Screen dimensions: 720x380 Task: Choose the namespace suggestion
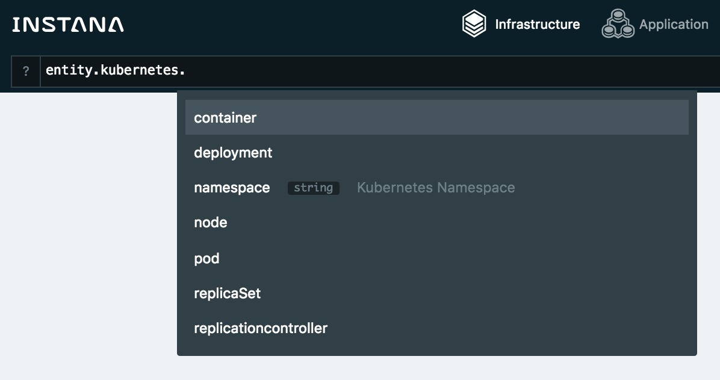pos(436,188)
